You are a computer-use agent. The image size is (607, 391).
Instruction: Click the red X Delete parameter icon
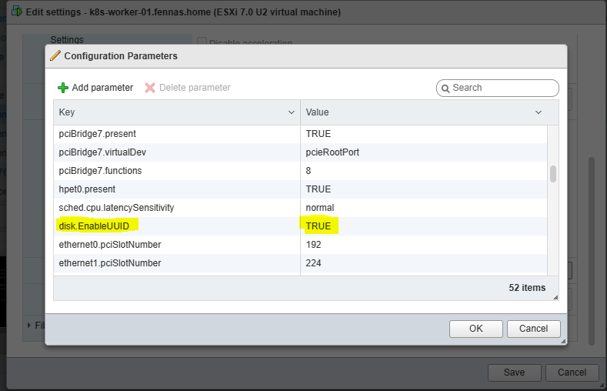coord(150,88)
